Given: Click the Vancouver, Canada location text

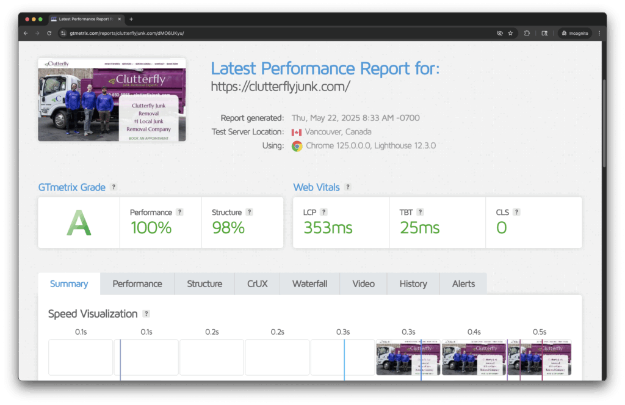Looking at the screenshot, I should (x=338, y=132).
